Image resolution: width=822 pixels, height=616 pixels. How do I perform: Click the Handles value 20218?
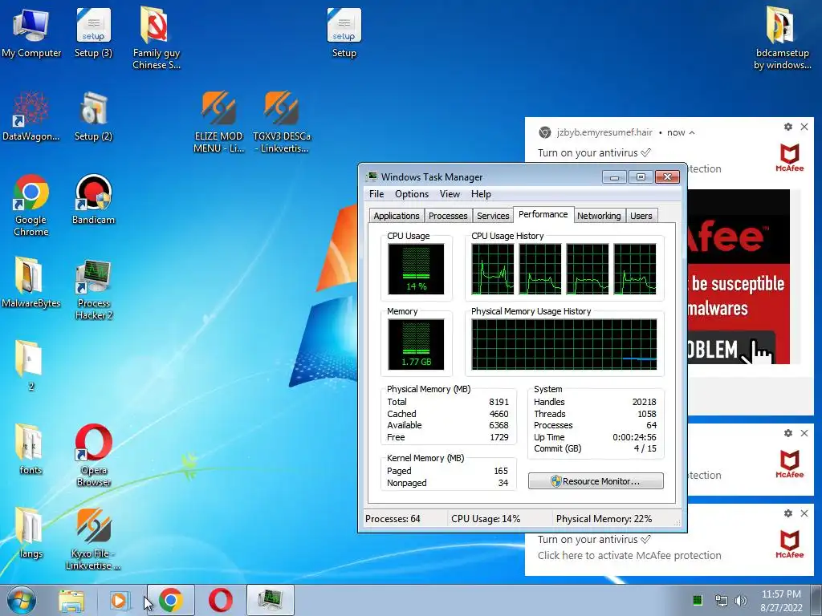[644, 402]
